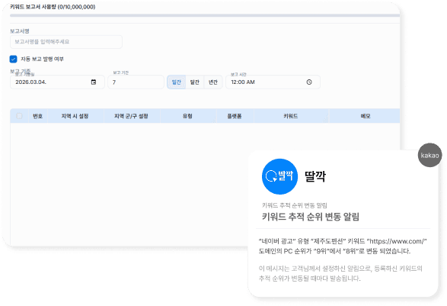Click the report period field showing 7

(136, 82)
